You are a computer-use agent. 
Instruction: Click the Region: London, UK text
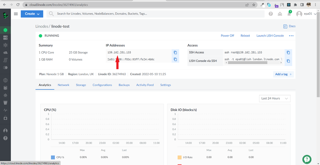click(x=81, y=74)
